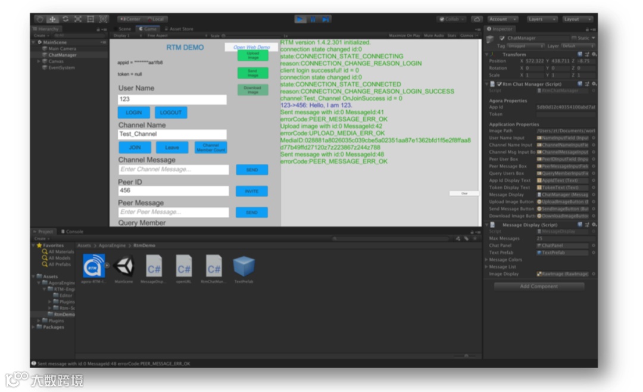Collapse the Transform component

point(487,54)
